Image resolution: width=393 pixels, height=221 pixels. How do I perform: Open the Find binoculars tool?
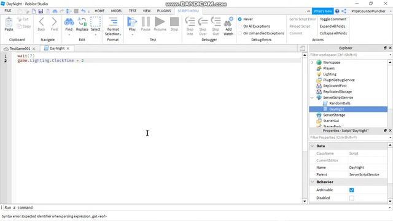pos(69,22)
